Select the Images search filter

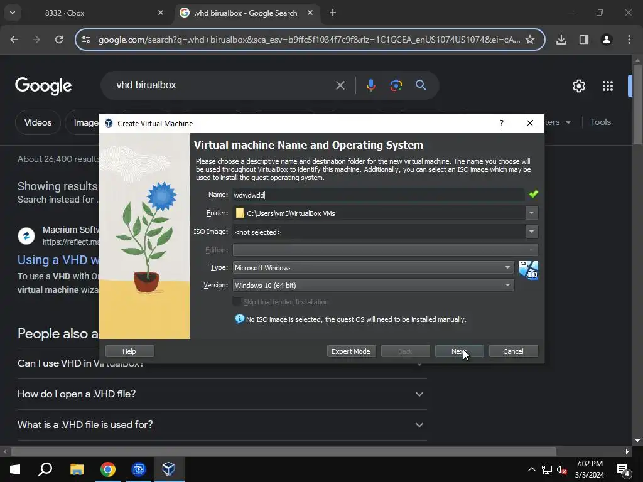point(85,122)
